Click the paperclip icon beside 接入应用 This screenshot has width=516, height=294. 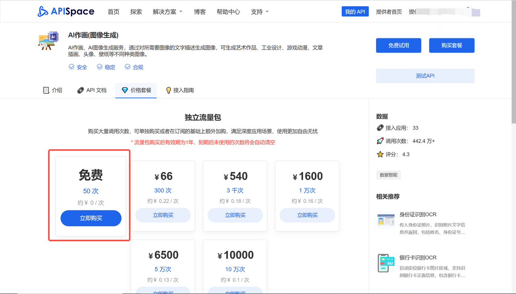379,128
